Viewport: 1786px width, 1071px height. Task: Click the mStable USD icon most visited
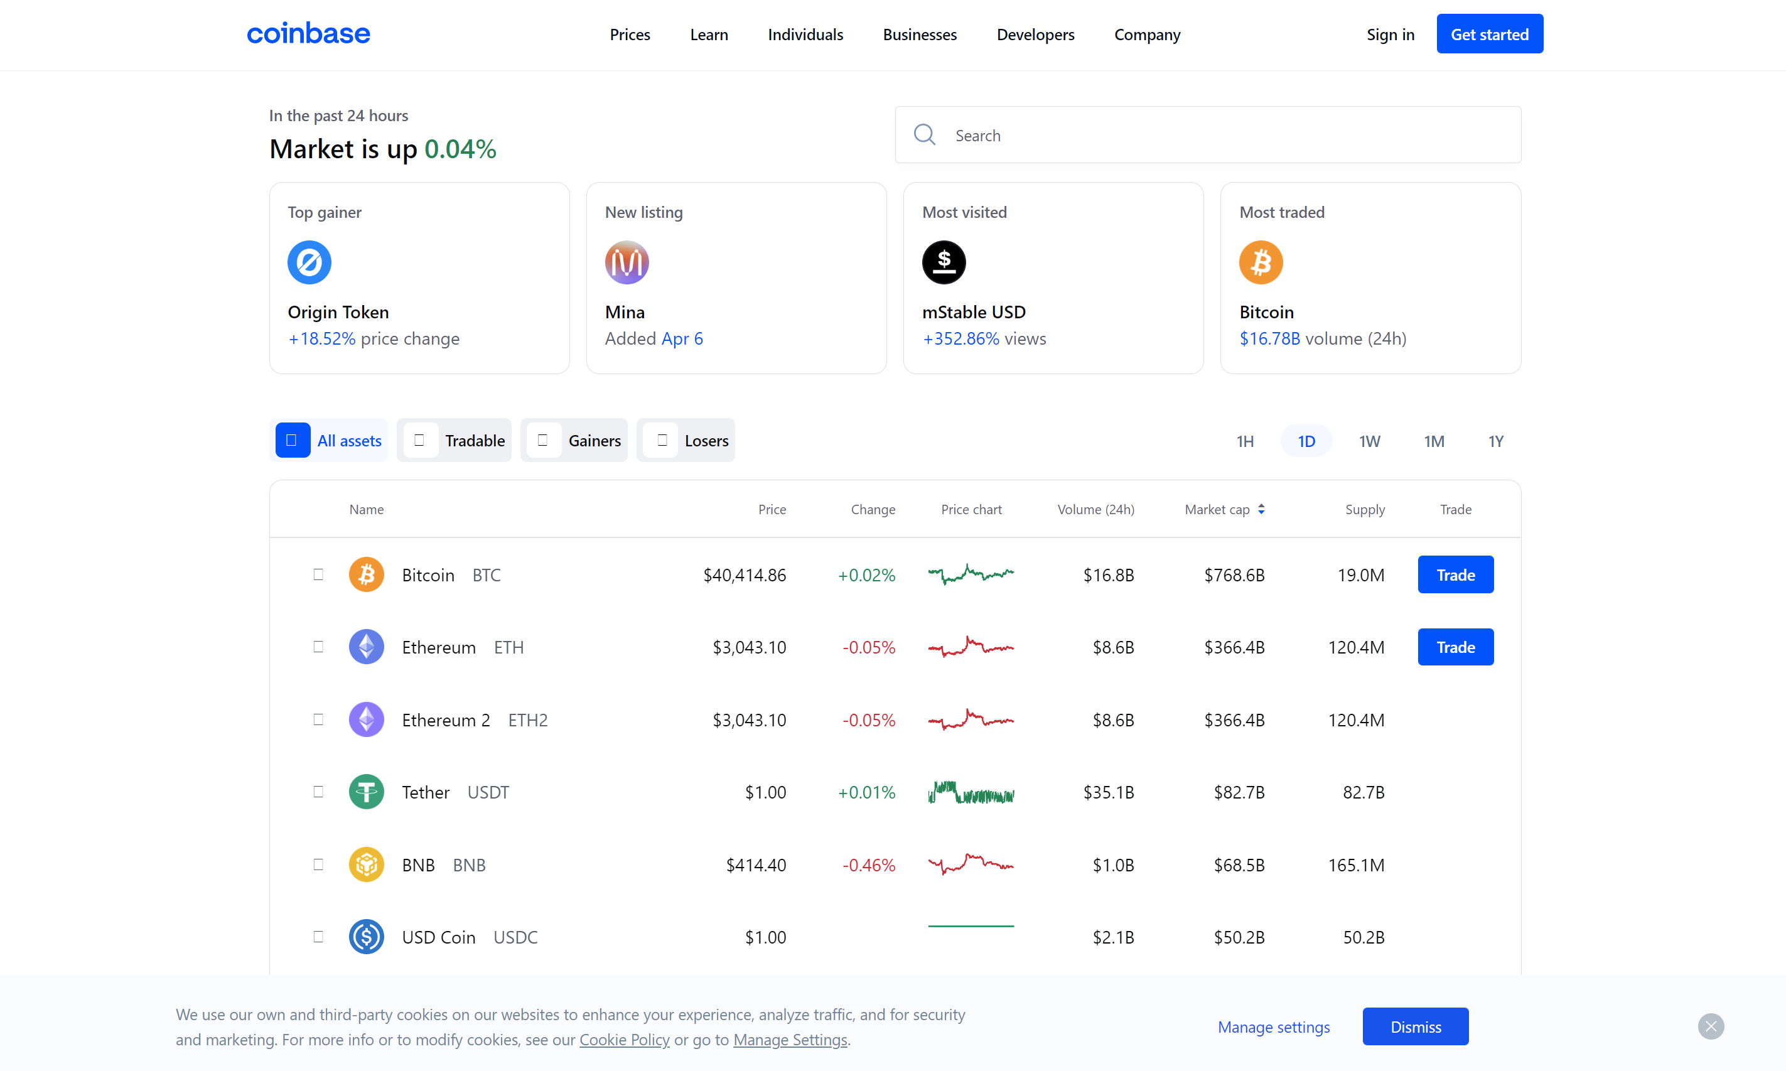pyautogui.click(x=944, y=262)
